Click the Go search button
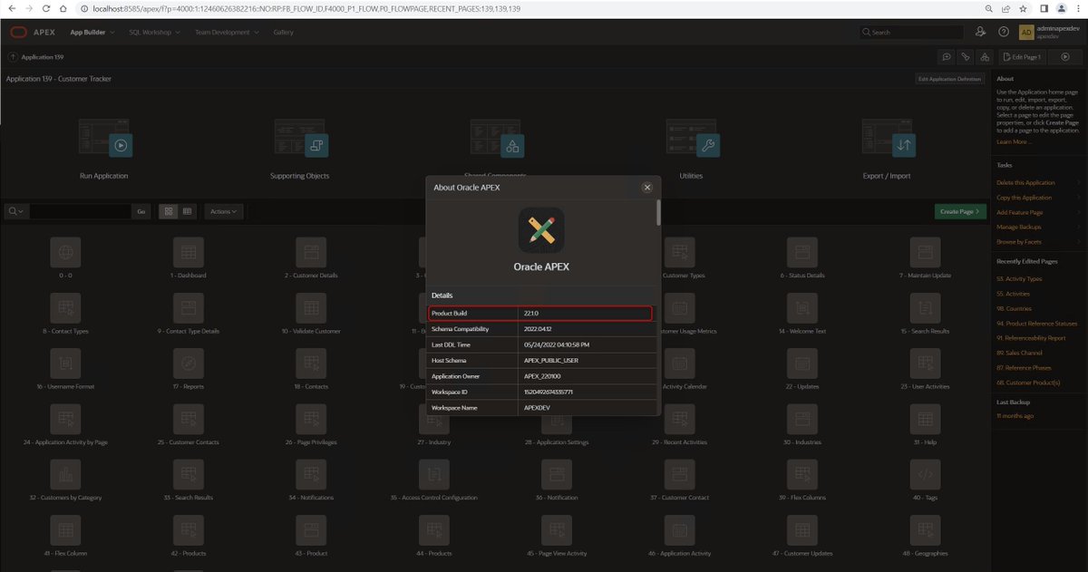Viewport: 1088px width, 572px height. click(141, 211)
